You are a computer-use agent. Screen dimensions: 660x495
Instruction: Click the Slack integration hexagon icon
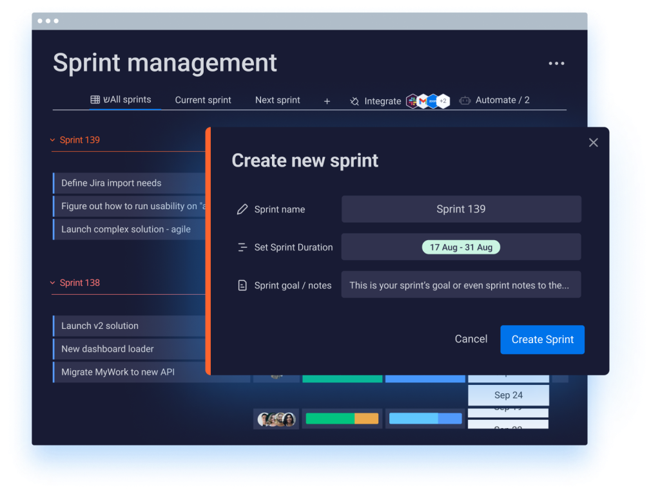tap(412, 101)
